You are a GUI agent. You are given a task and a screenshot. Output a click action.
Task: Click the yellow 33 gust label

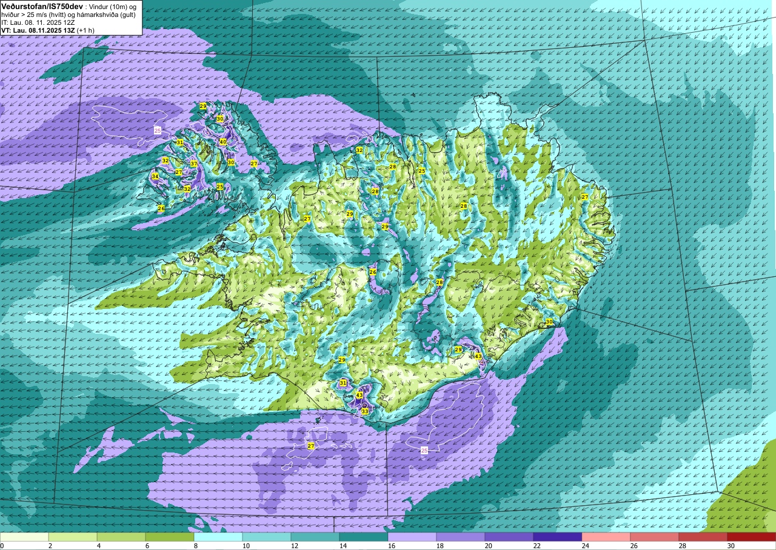pyautogui.click(x=365, y=411)
